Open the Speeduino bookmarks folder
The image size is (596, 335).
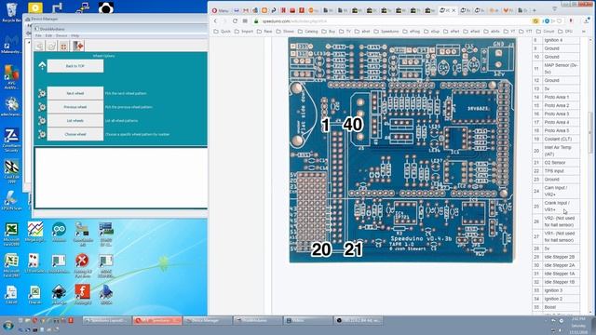(386, 32)
